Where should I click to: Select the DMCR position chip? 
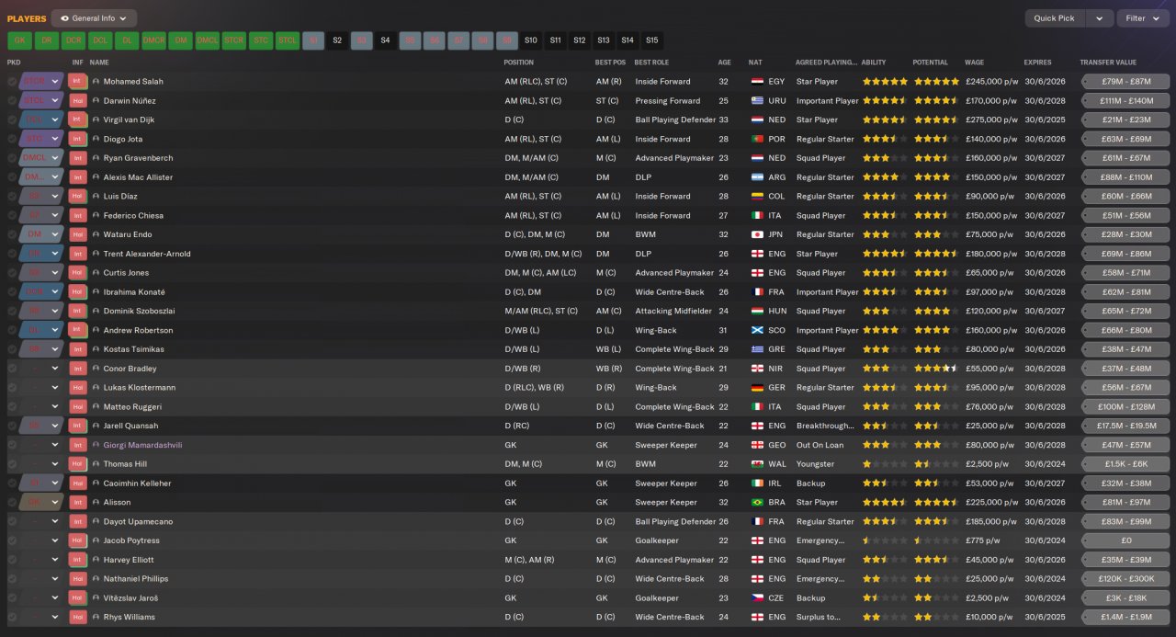coord(154,40)
